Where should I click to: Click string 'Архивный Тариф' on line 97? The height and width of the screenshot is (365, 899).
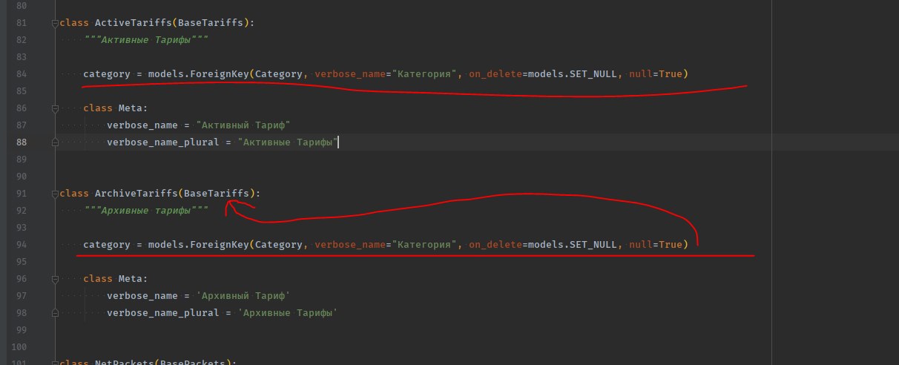(243, 295)
